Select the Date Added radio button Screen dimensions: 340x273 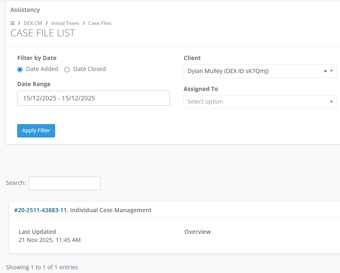[20, 69]
